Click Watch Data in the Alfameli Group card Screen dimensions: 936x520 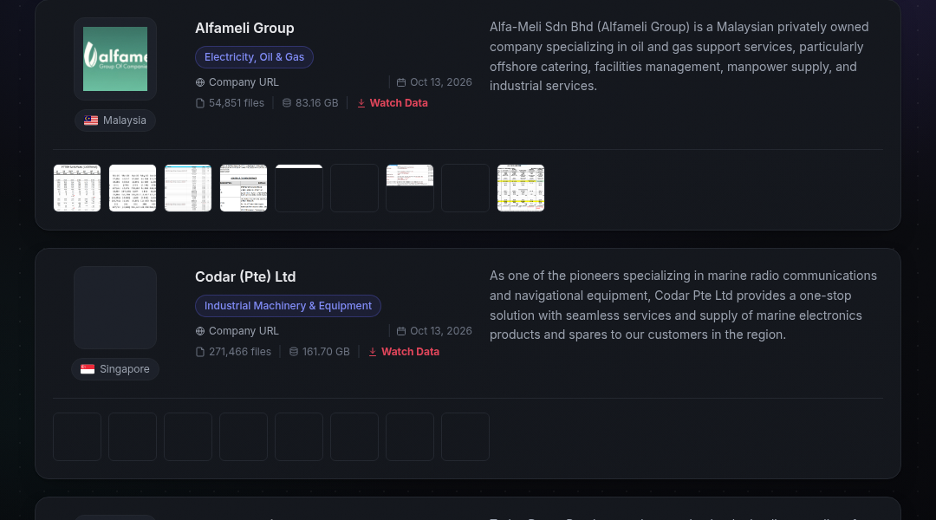coord(399,103)
